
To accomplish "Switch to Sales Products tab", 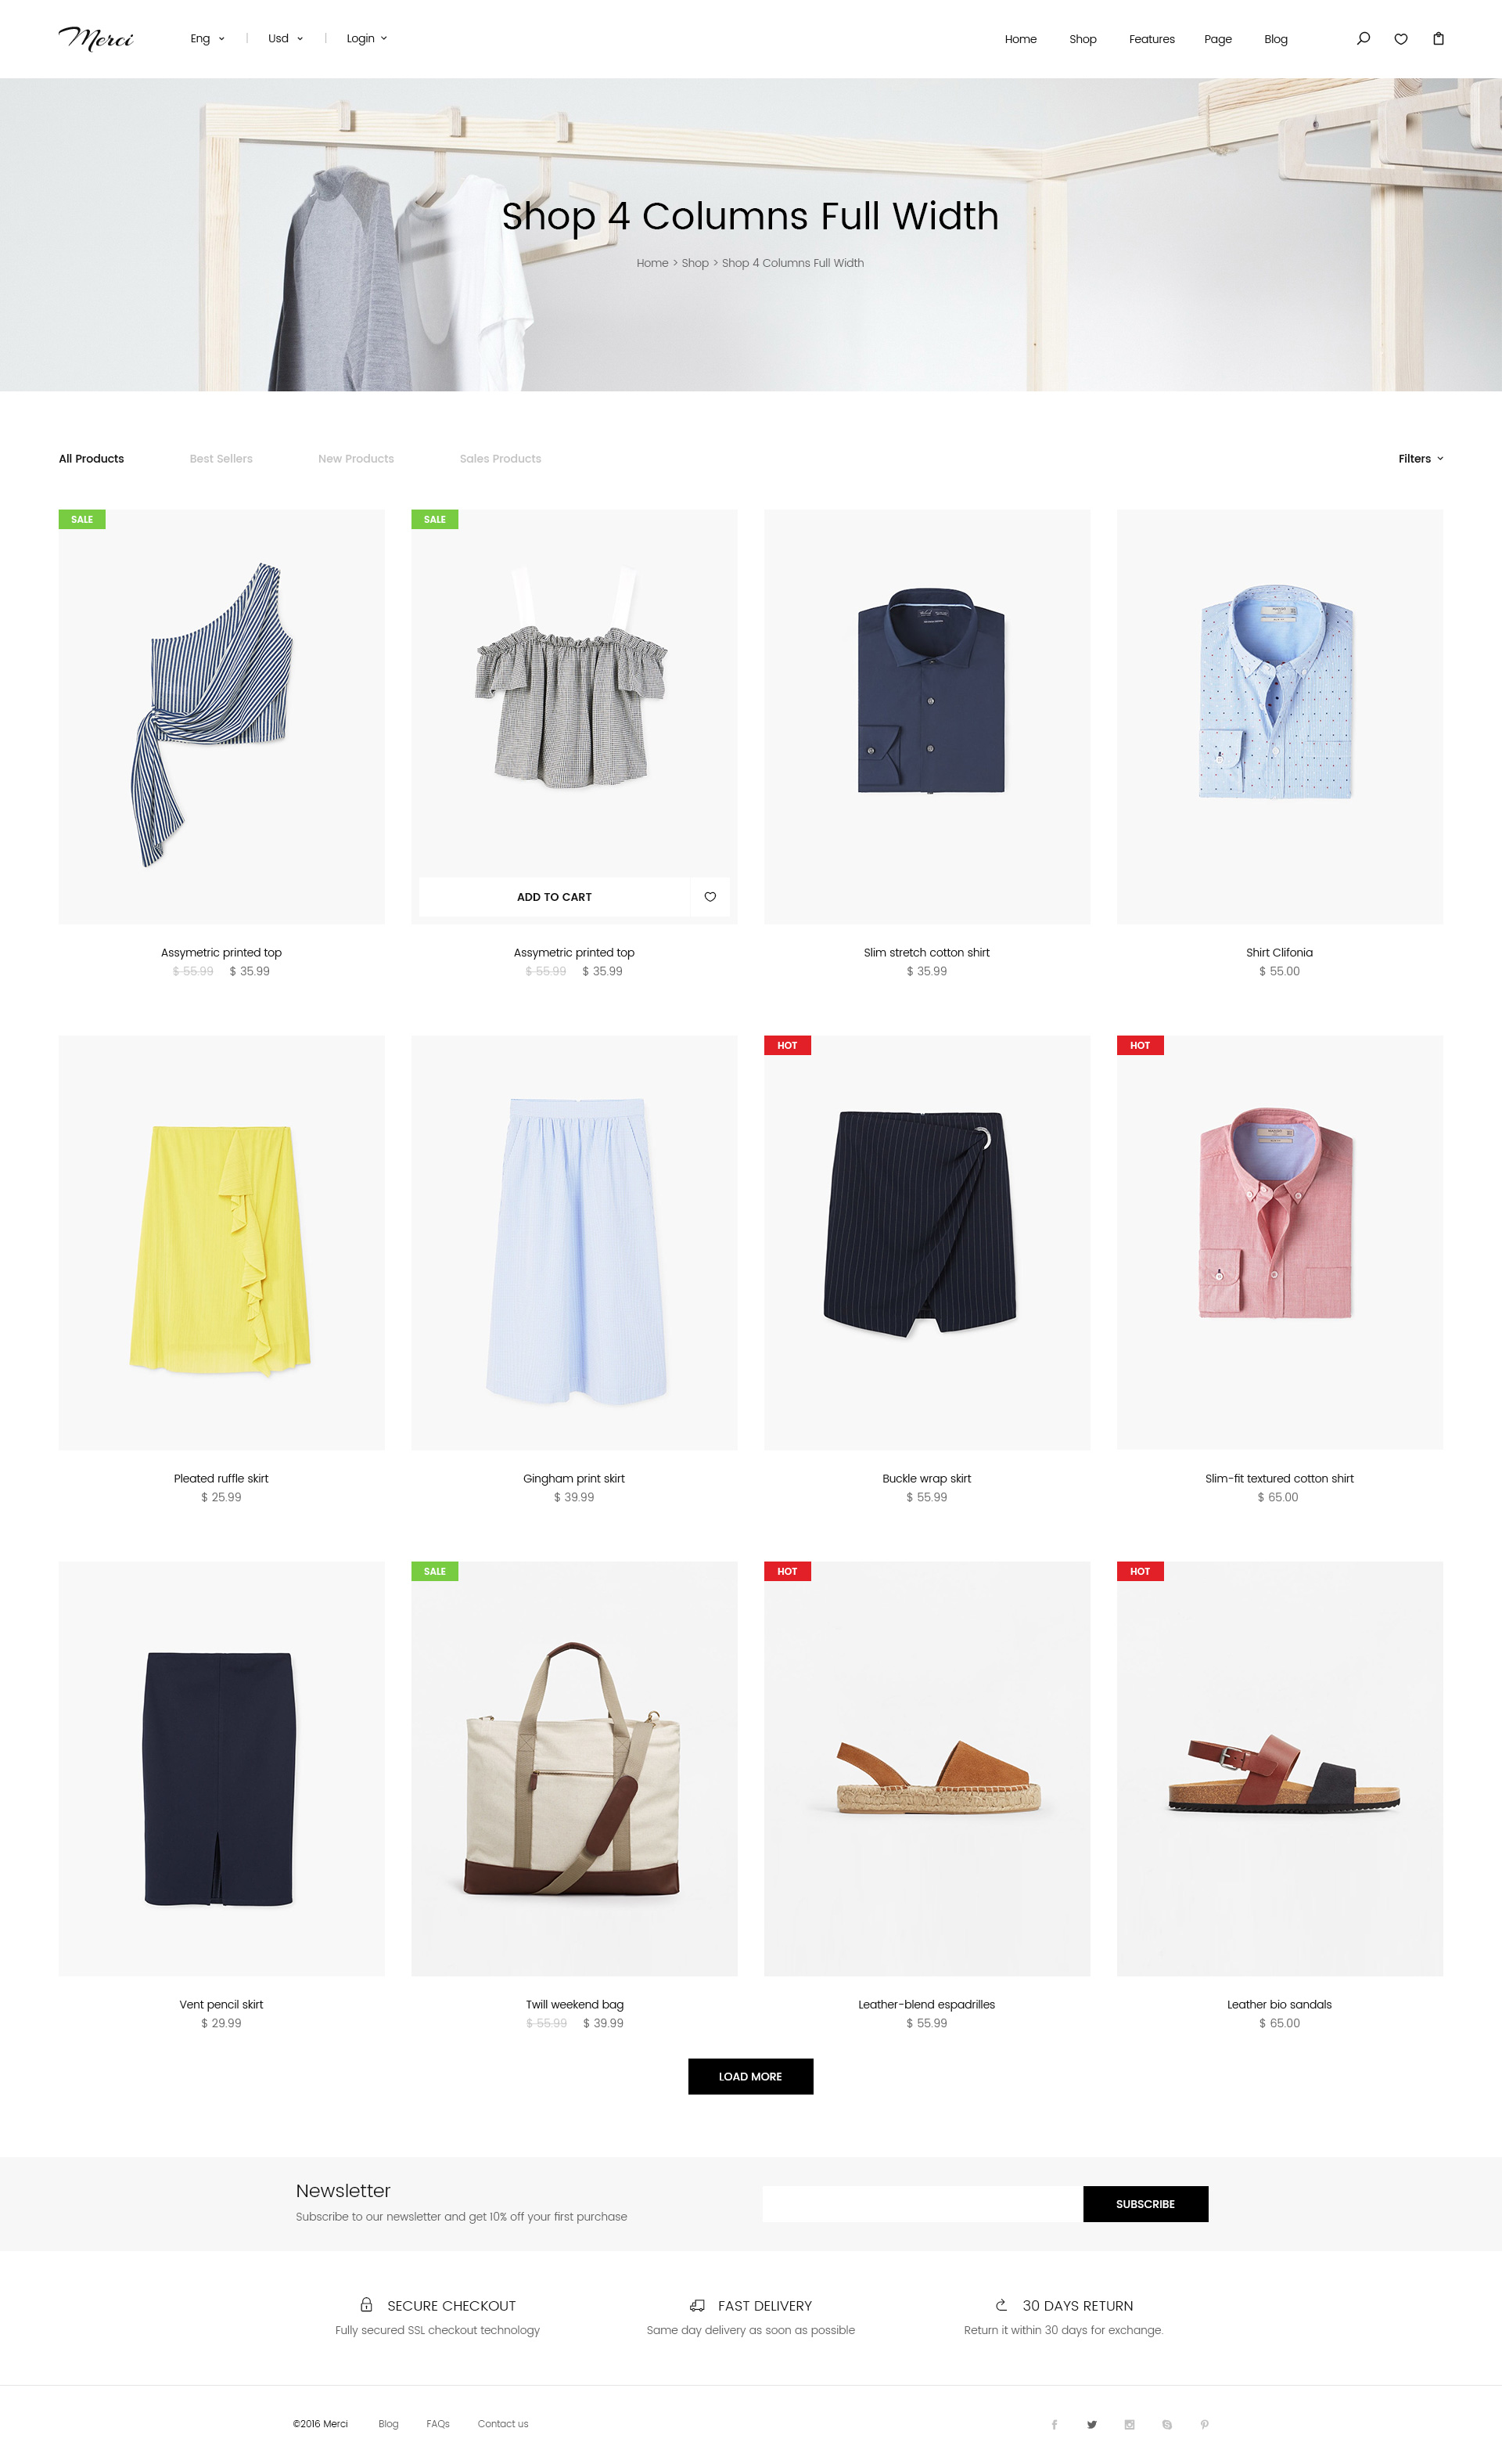I will 500,459.
